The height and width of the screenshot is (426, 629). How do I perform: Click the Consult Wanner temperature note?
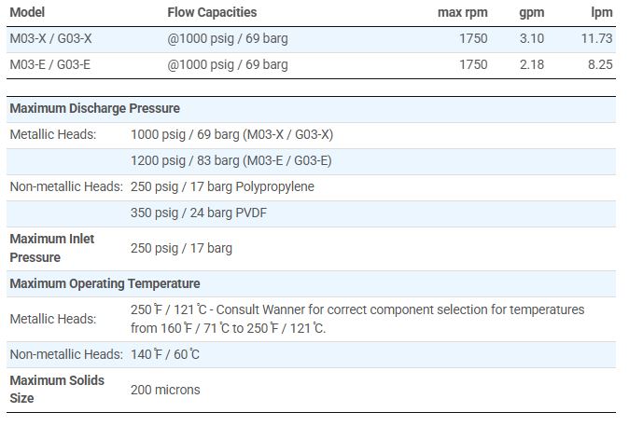tap(357, 318)
